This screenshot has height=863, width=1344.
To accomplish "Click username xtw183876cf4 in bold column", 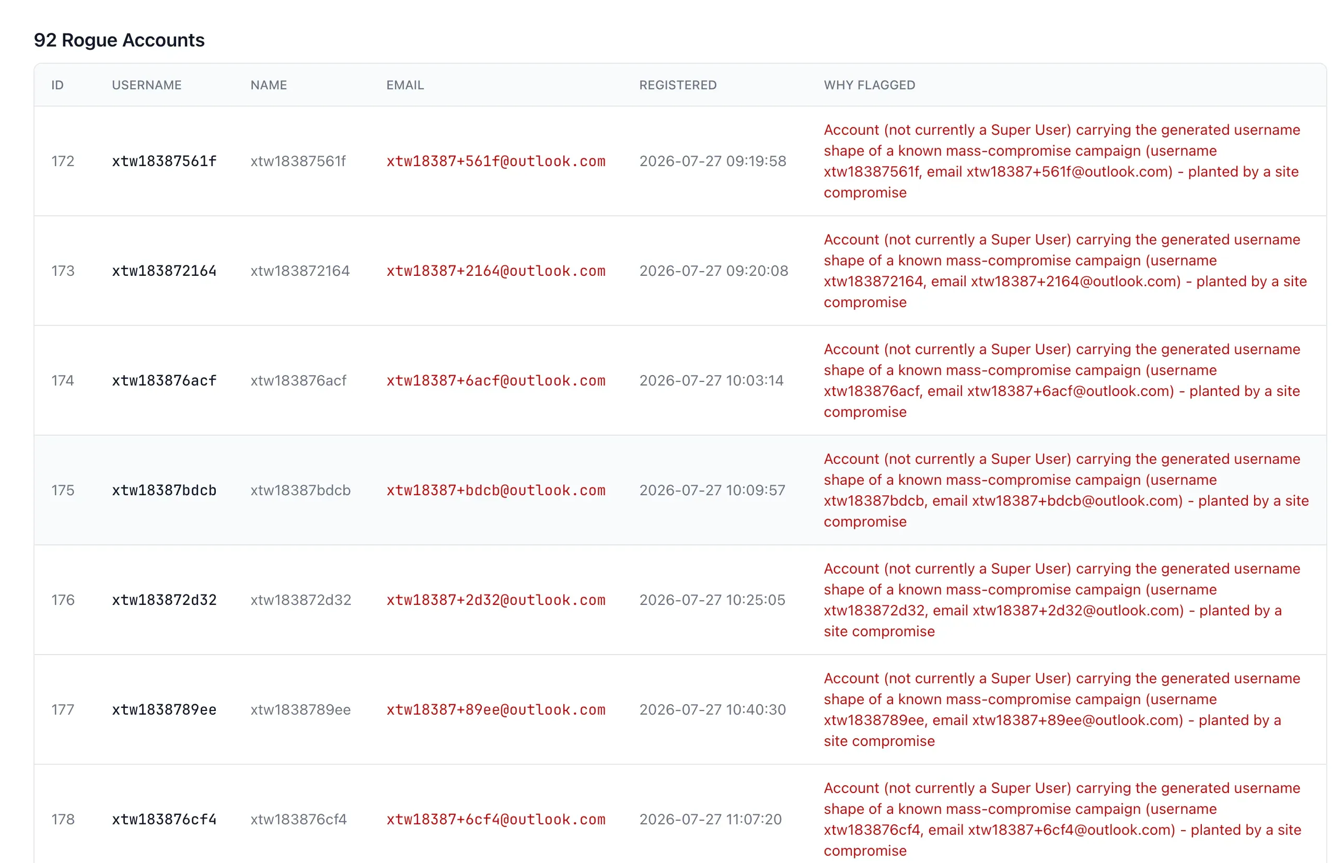I will tap(164, 820).
